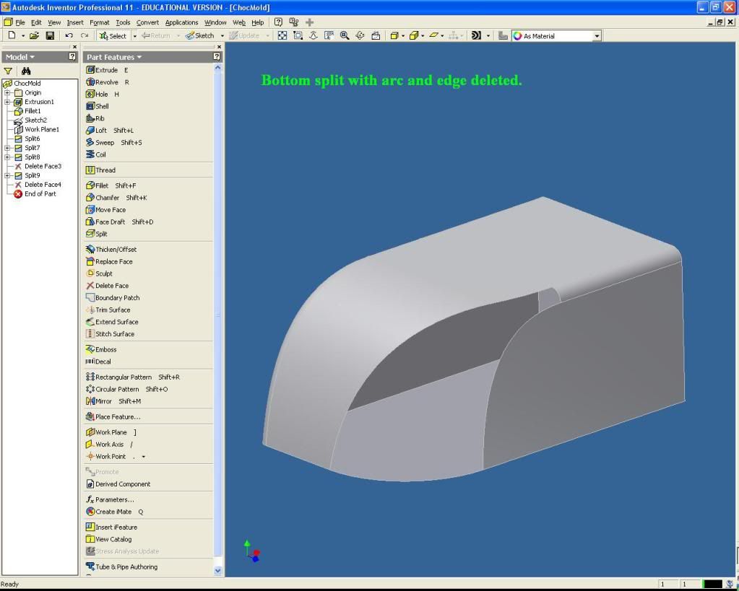Pick the Stitch Surface tool
The width and height of the screenshot is (739, 591).
(114, 334)
